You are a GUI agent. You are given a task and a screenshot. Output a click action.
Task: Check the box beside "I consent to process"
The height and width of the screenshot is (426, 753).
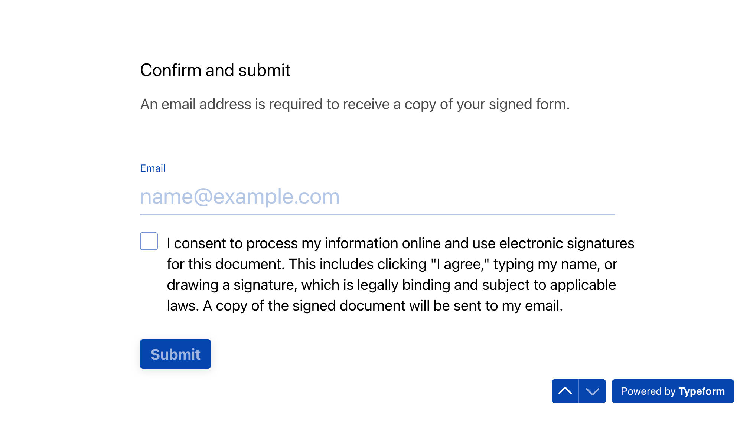tap(149, 241)
